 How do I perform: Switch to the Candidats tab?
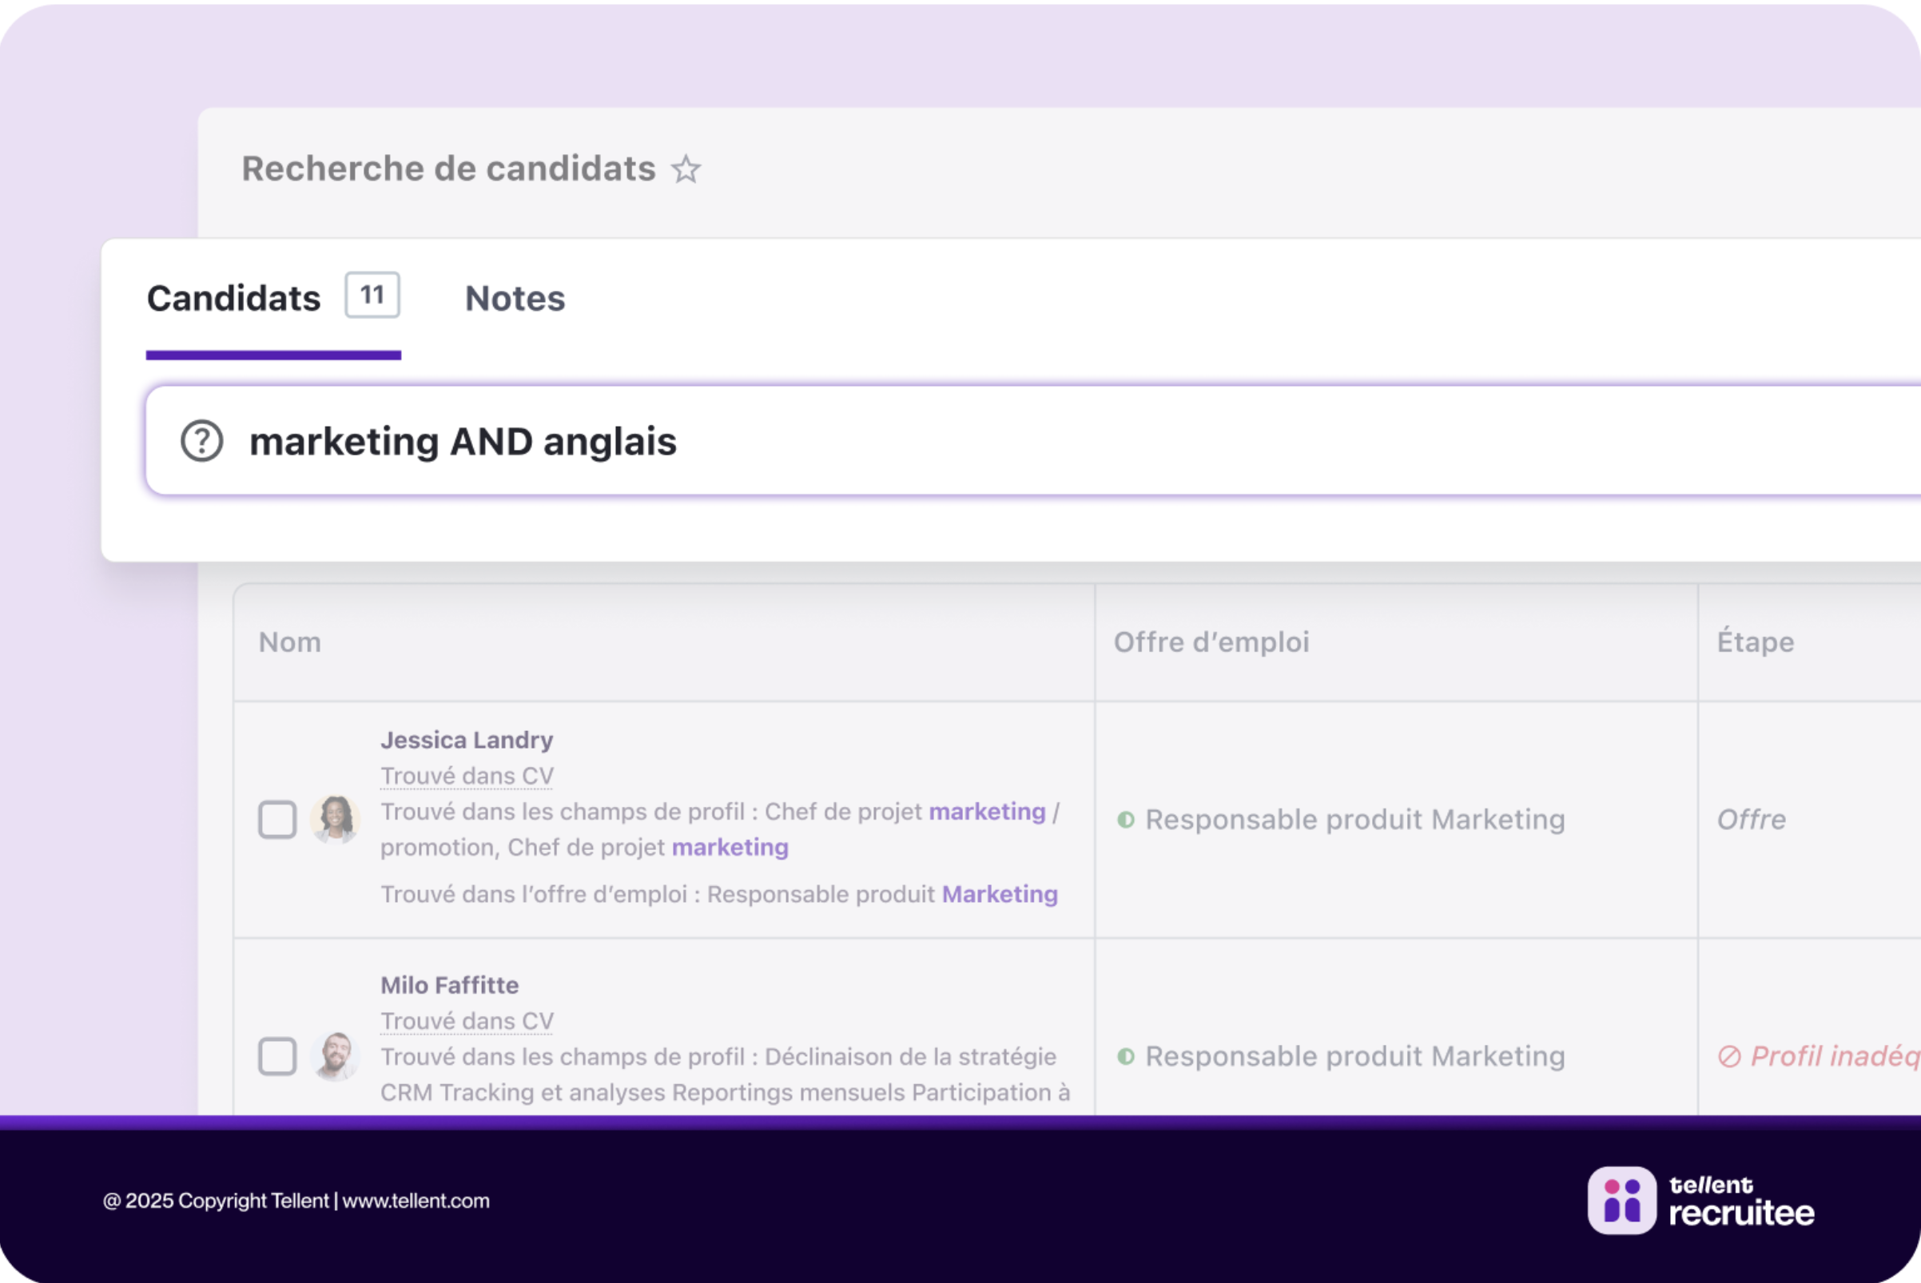[x=233, y=299]
